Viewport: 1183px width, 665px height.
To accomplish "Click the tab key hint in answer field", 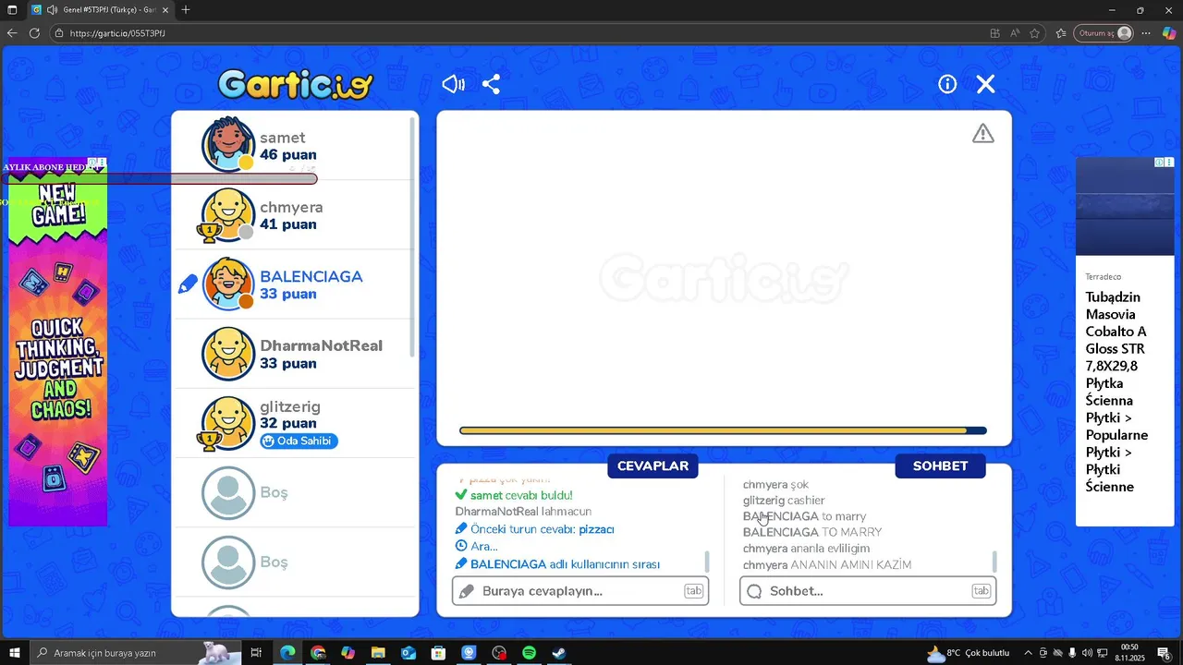I will click(693, 591).
